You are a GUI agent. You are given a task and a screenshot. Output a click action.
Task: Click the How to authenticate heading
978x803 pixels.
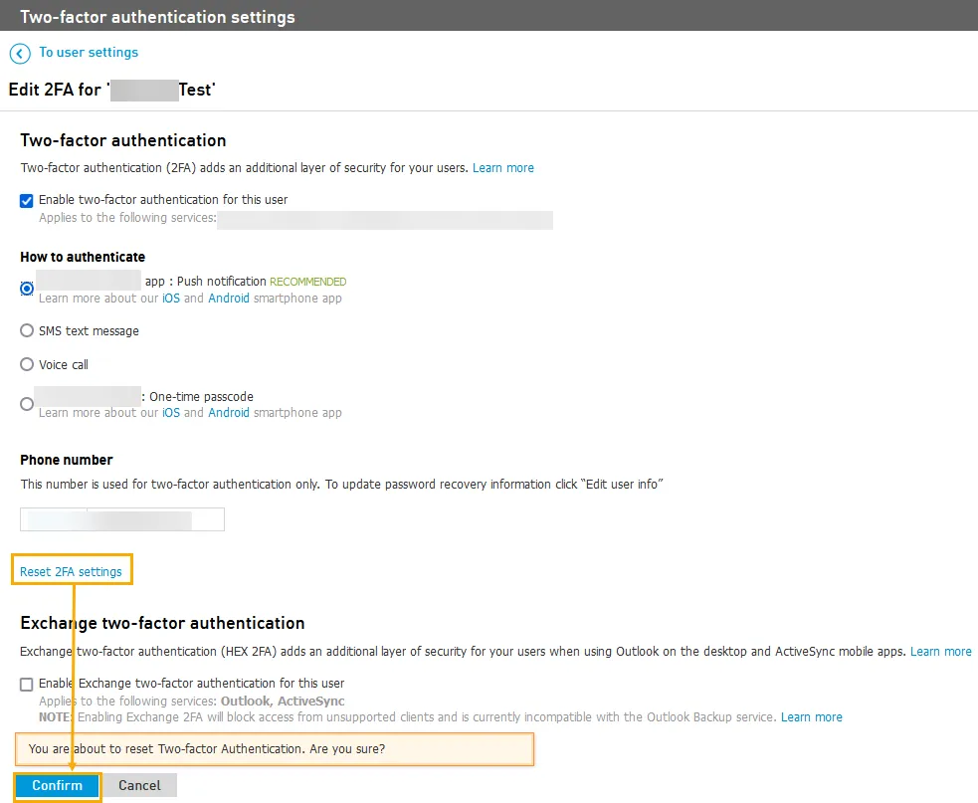point(83,257)
